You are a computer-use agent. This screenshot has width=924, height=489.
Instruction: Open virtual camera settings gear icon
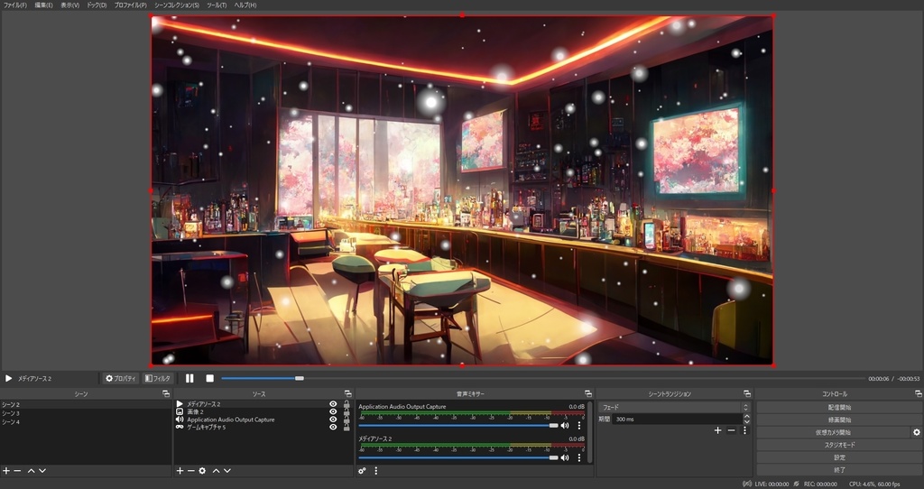pyautogui.click(x=917, y=432)
